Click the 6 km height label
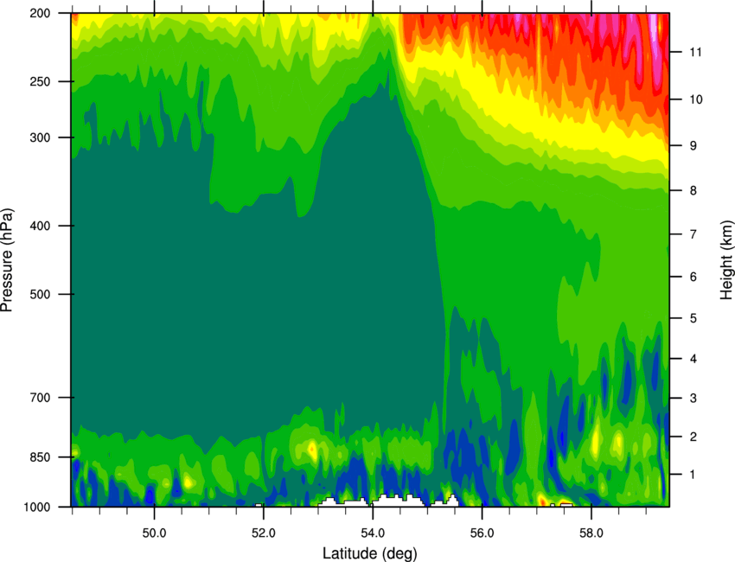The width and height of the screenshot is (735, 562). point(693,277)
